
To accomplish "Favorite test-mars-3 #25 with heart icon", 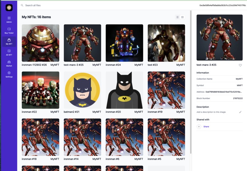I will pyautogui.click(x=240, y=65).
